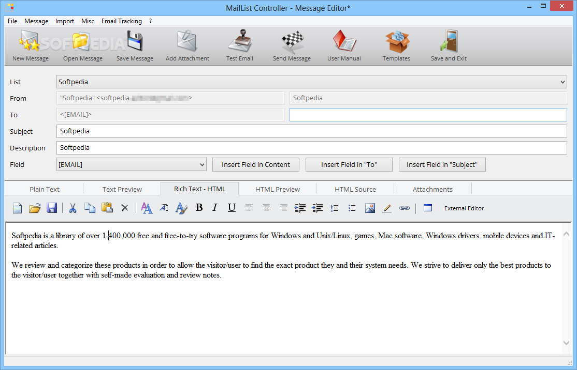Click the Subject input field
The height and width of the screenshot is (370, 577).
pyautogui.click(x=312, y=131)
